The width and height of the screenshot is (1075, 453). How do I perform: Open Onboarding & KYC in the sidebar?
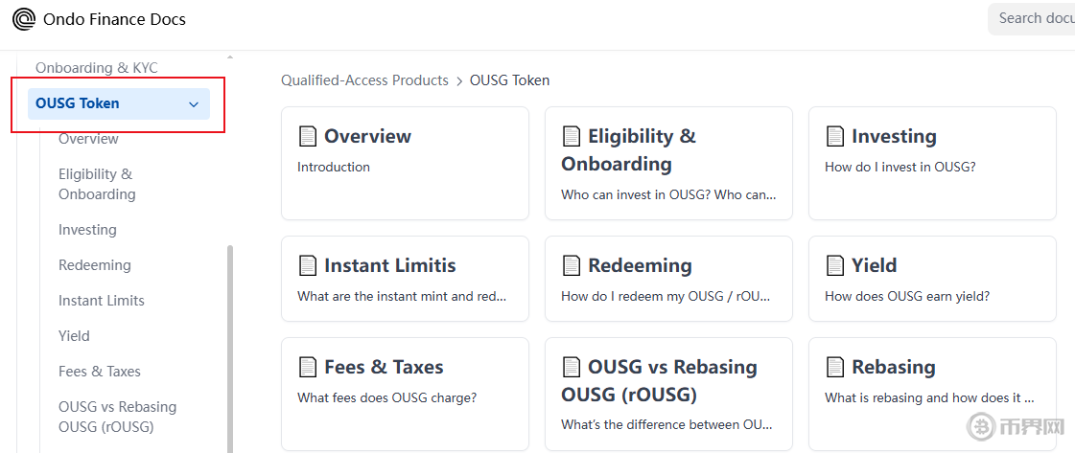97,68
